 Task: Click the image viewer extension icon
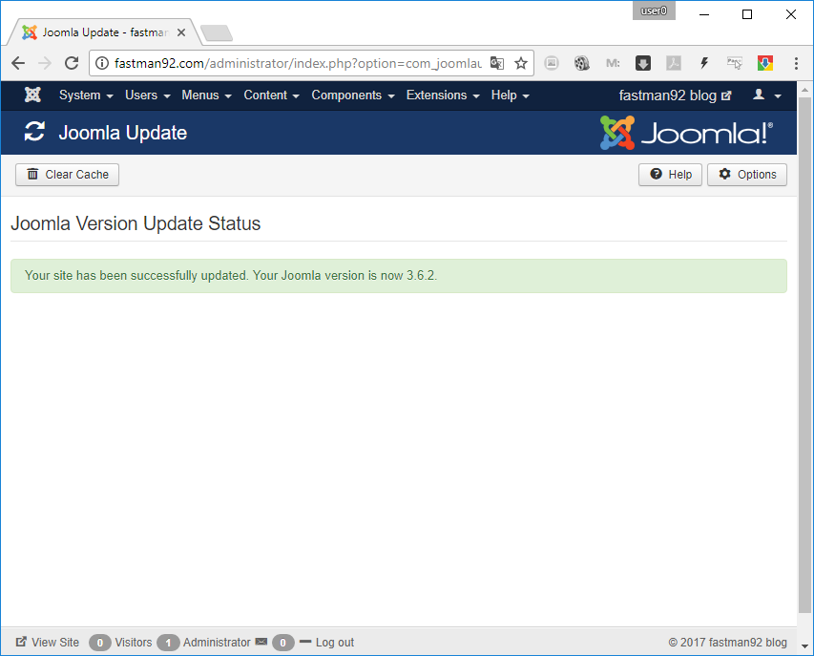pos(552,63)
